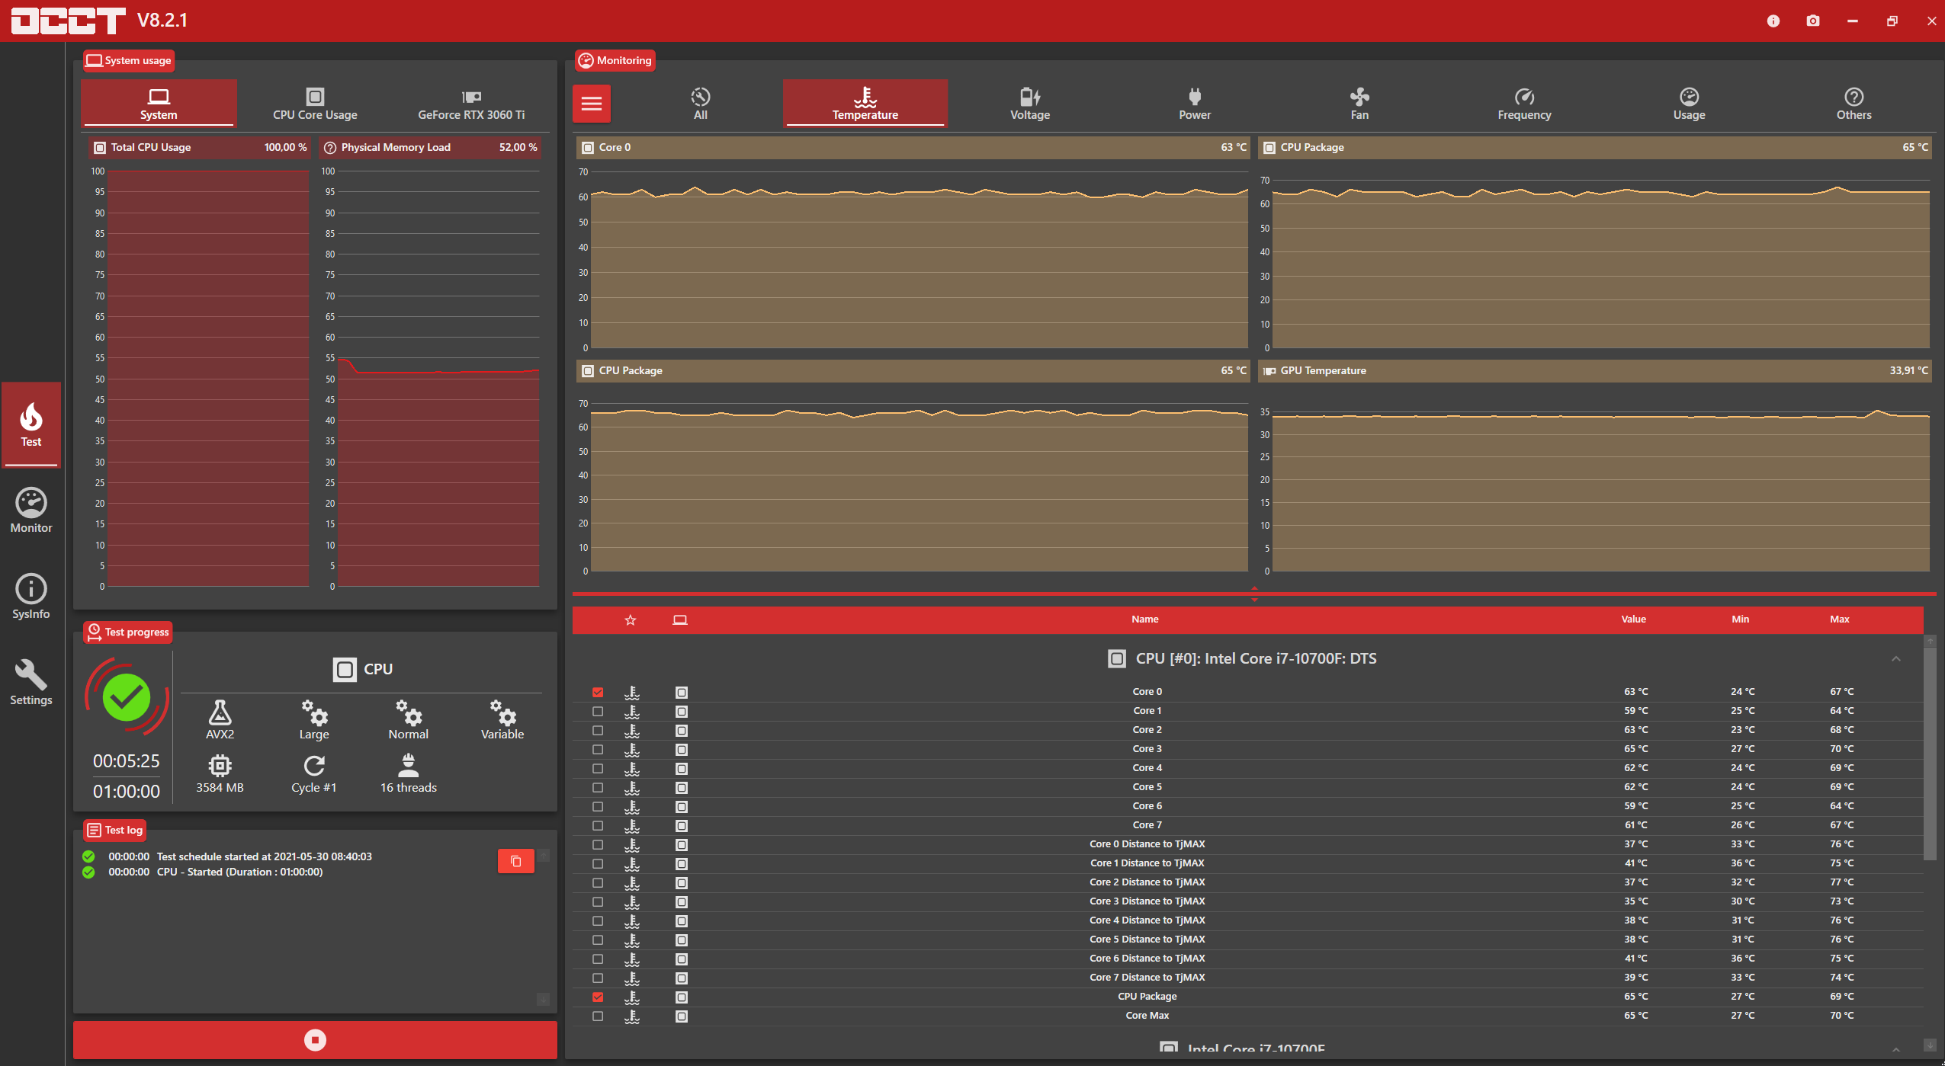The image size is (1945, 1066).
Task: Uncheck the Core 0 graph checkbox
Action: pos(598,693)
